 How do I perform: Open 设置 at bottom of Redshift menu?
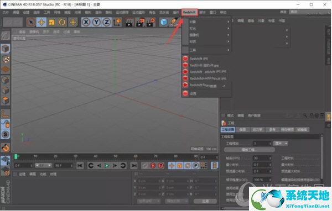[206, 93]
